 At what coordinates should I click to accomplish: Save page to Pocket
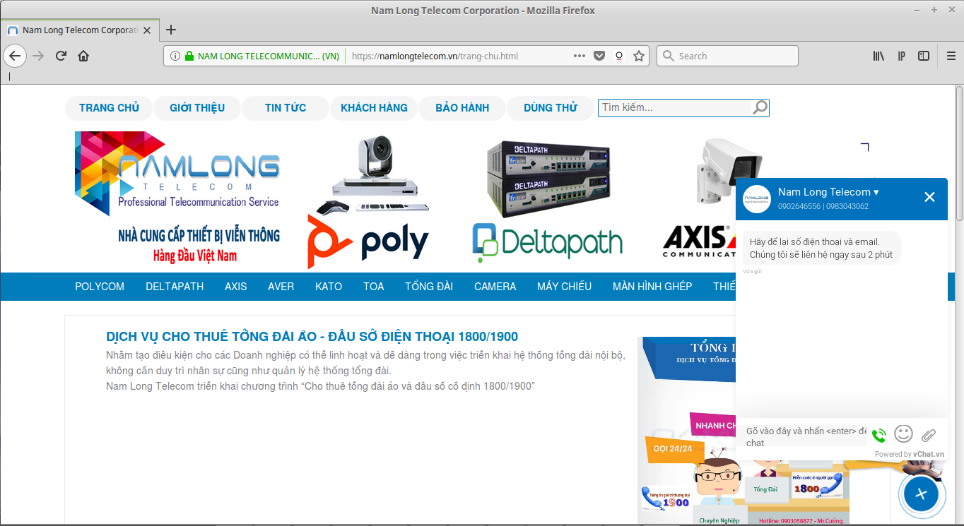pyautogui.click(x=599, y=56)
